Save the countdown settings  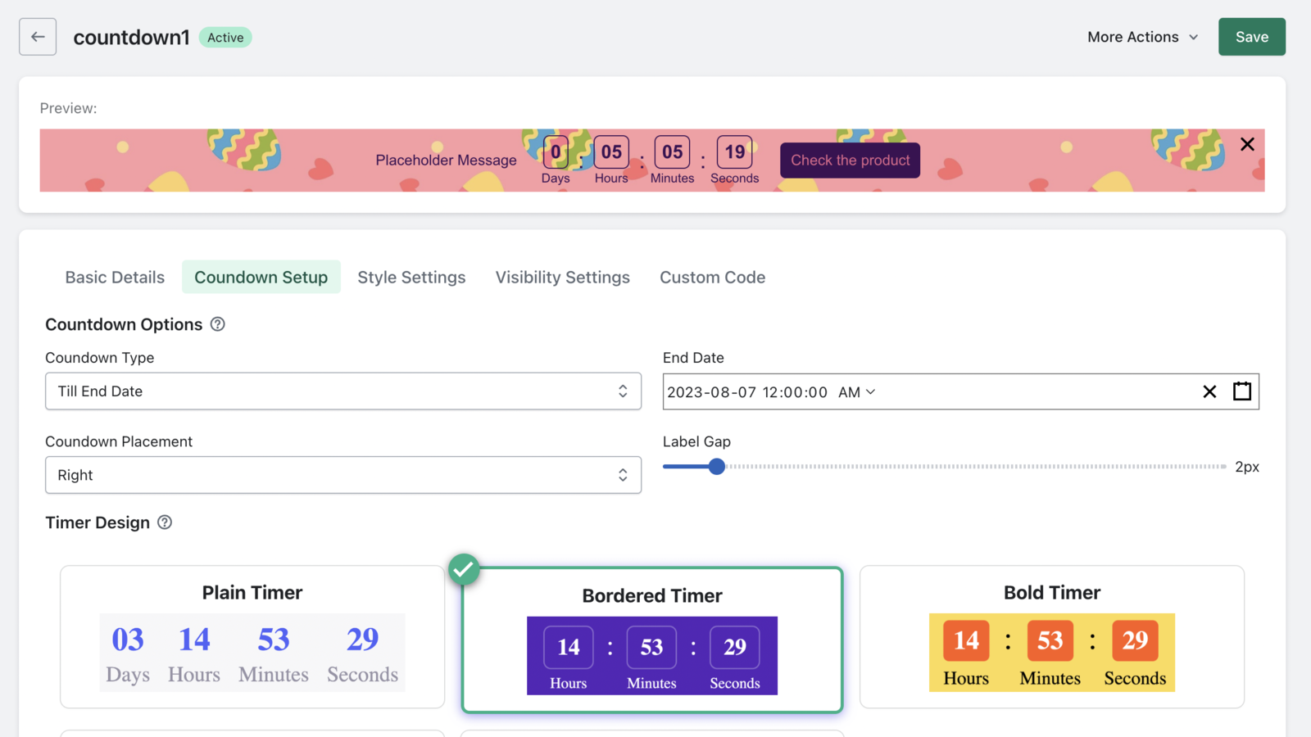click(1252, 37)
